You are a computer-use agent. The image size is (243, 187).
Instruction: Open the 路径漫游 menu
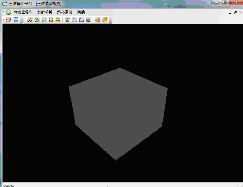pos(65,13)
